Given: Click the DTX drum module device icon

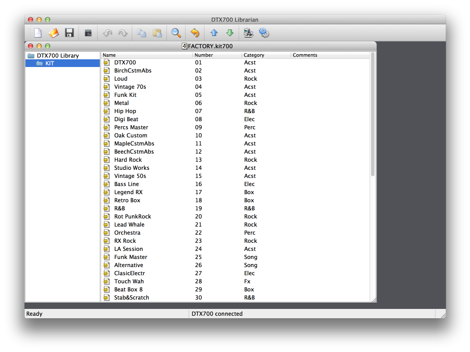Looking at the screenshot, I should 88,33.
